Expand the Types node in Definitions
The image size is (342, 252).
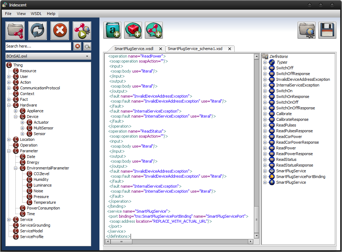pos(265,62)
